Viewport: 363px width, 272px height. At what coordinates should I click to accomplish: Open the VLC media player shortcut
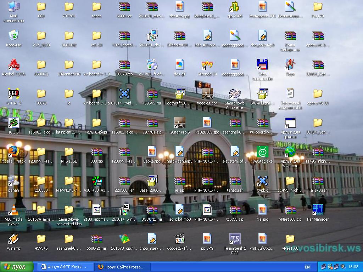coord(14,210)
